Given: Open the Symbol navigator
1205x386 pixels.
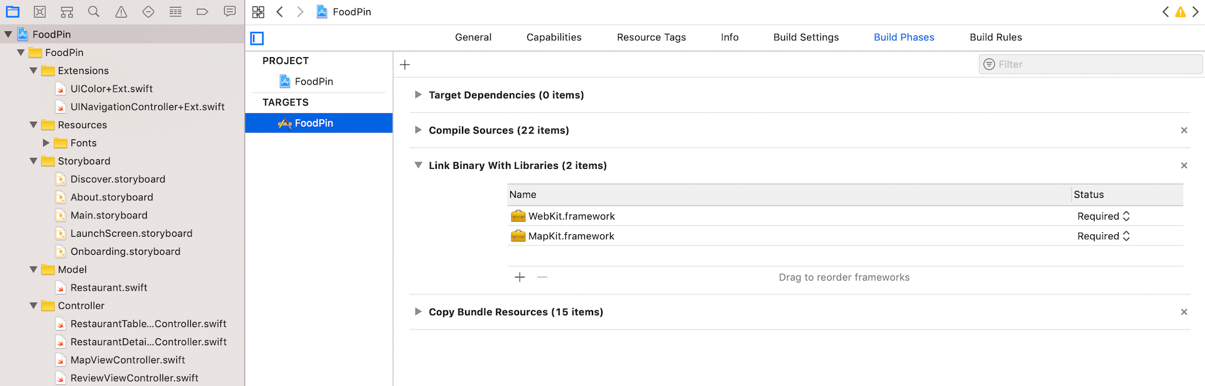Looking at the screenshot, I should 67,12.
